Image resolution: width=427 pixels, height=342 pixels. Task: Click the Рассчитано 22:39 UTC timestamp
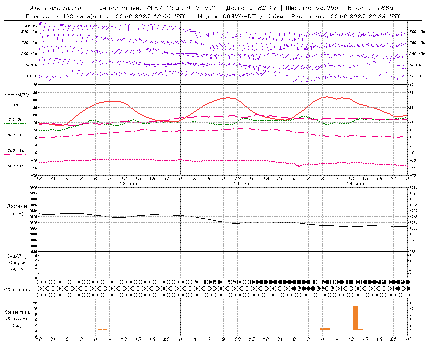[x=347, y=16]
